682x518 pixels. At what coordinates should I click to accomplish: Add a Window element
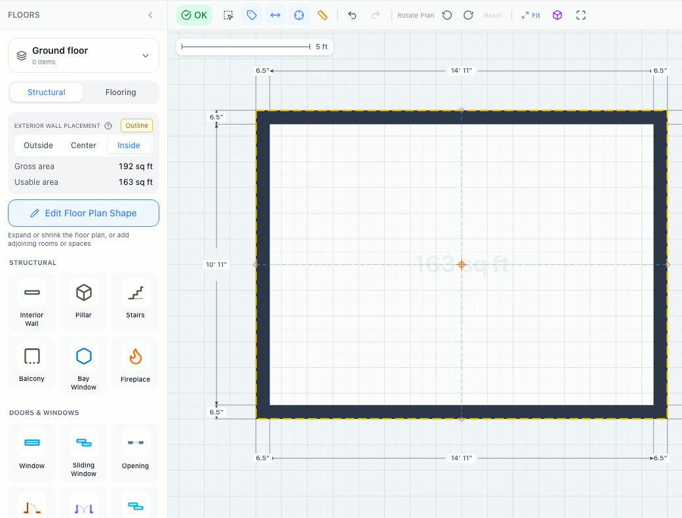(31, 453)
